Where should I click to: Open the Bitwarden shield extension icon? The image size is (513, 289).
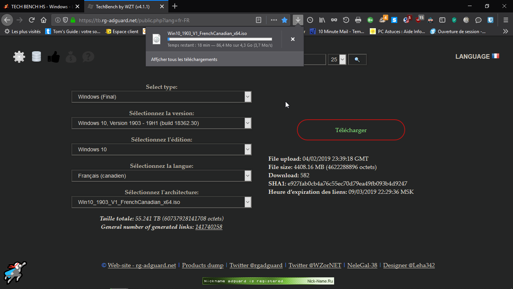(x=490, y=20)
